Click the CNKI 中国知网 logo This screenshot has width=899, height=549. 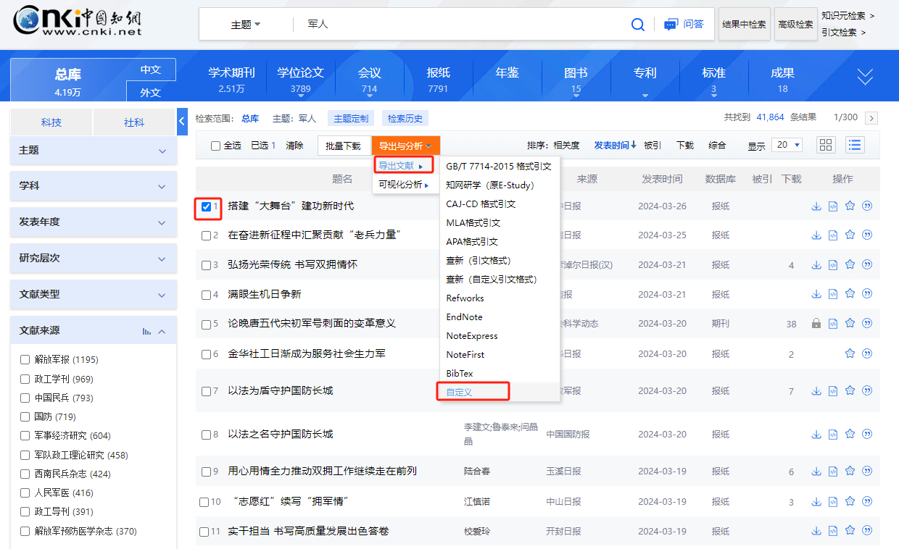[x=78, y=20]
